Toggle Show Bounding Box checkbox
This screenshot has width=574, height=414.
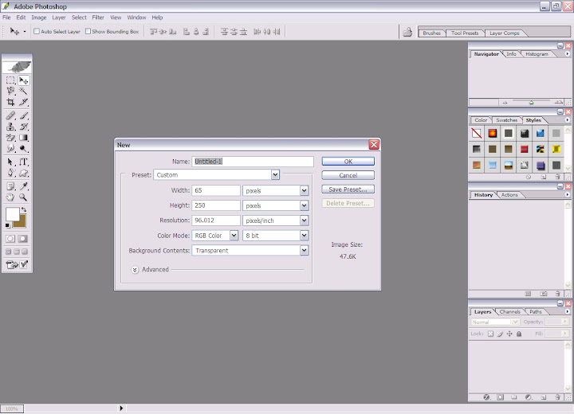tap(88, 32)
